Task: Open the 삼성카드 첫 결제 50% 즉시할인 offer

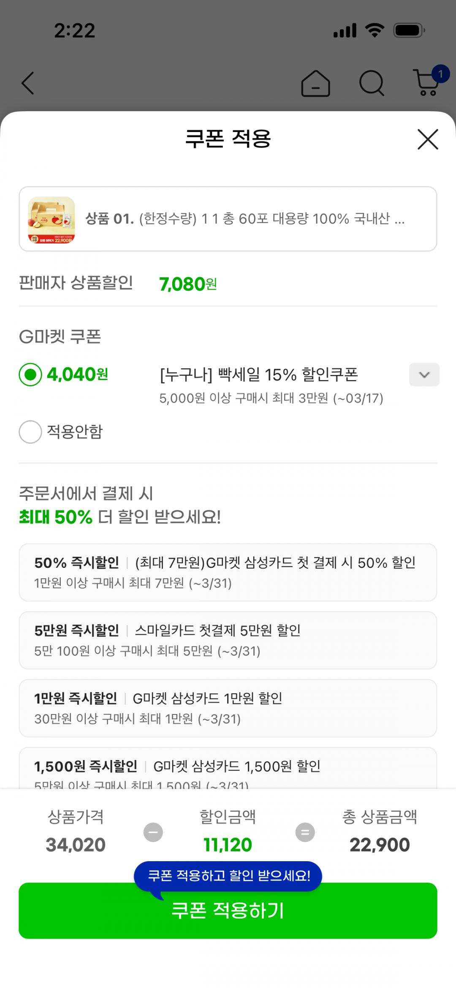Action: 228,572
